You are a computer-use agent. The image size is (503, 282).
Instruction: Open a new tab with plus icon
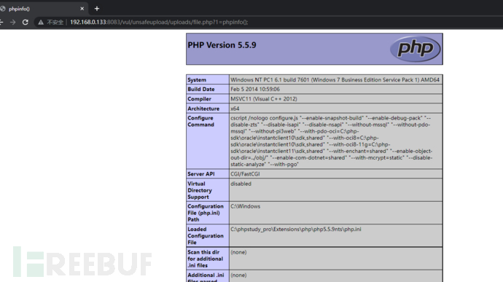click(x=96, y=9)
